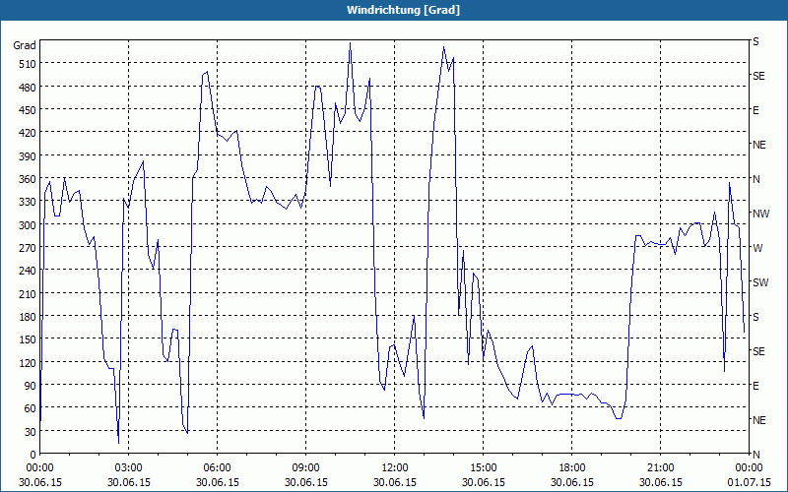Screen dimensions: 788x492
Task: Click the E compass label level with 450
Action: pos(755,110)
